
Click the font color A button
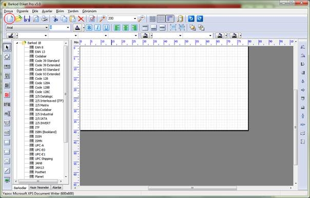pyautogui.click(x=77, y=28)
